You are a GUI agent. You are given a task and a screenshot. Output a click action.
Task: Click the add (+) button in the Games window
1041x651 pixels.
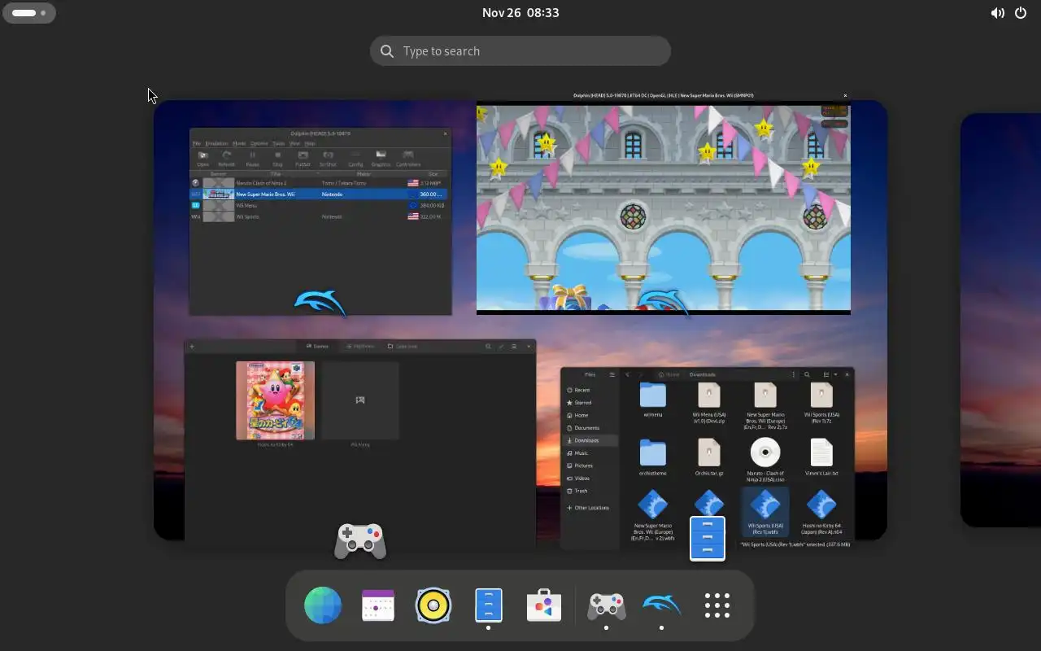coord(192,347)
